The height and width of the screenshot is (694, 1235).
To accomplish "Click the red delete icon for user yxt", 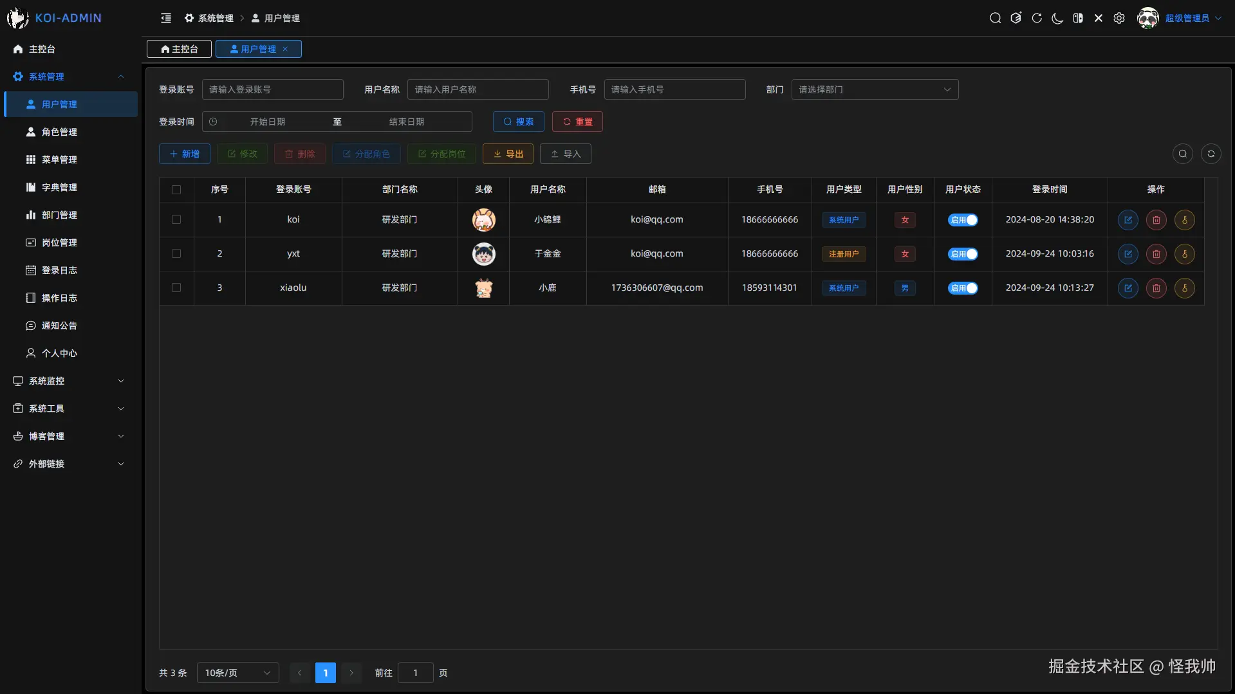I will click(1156, 254).
